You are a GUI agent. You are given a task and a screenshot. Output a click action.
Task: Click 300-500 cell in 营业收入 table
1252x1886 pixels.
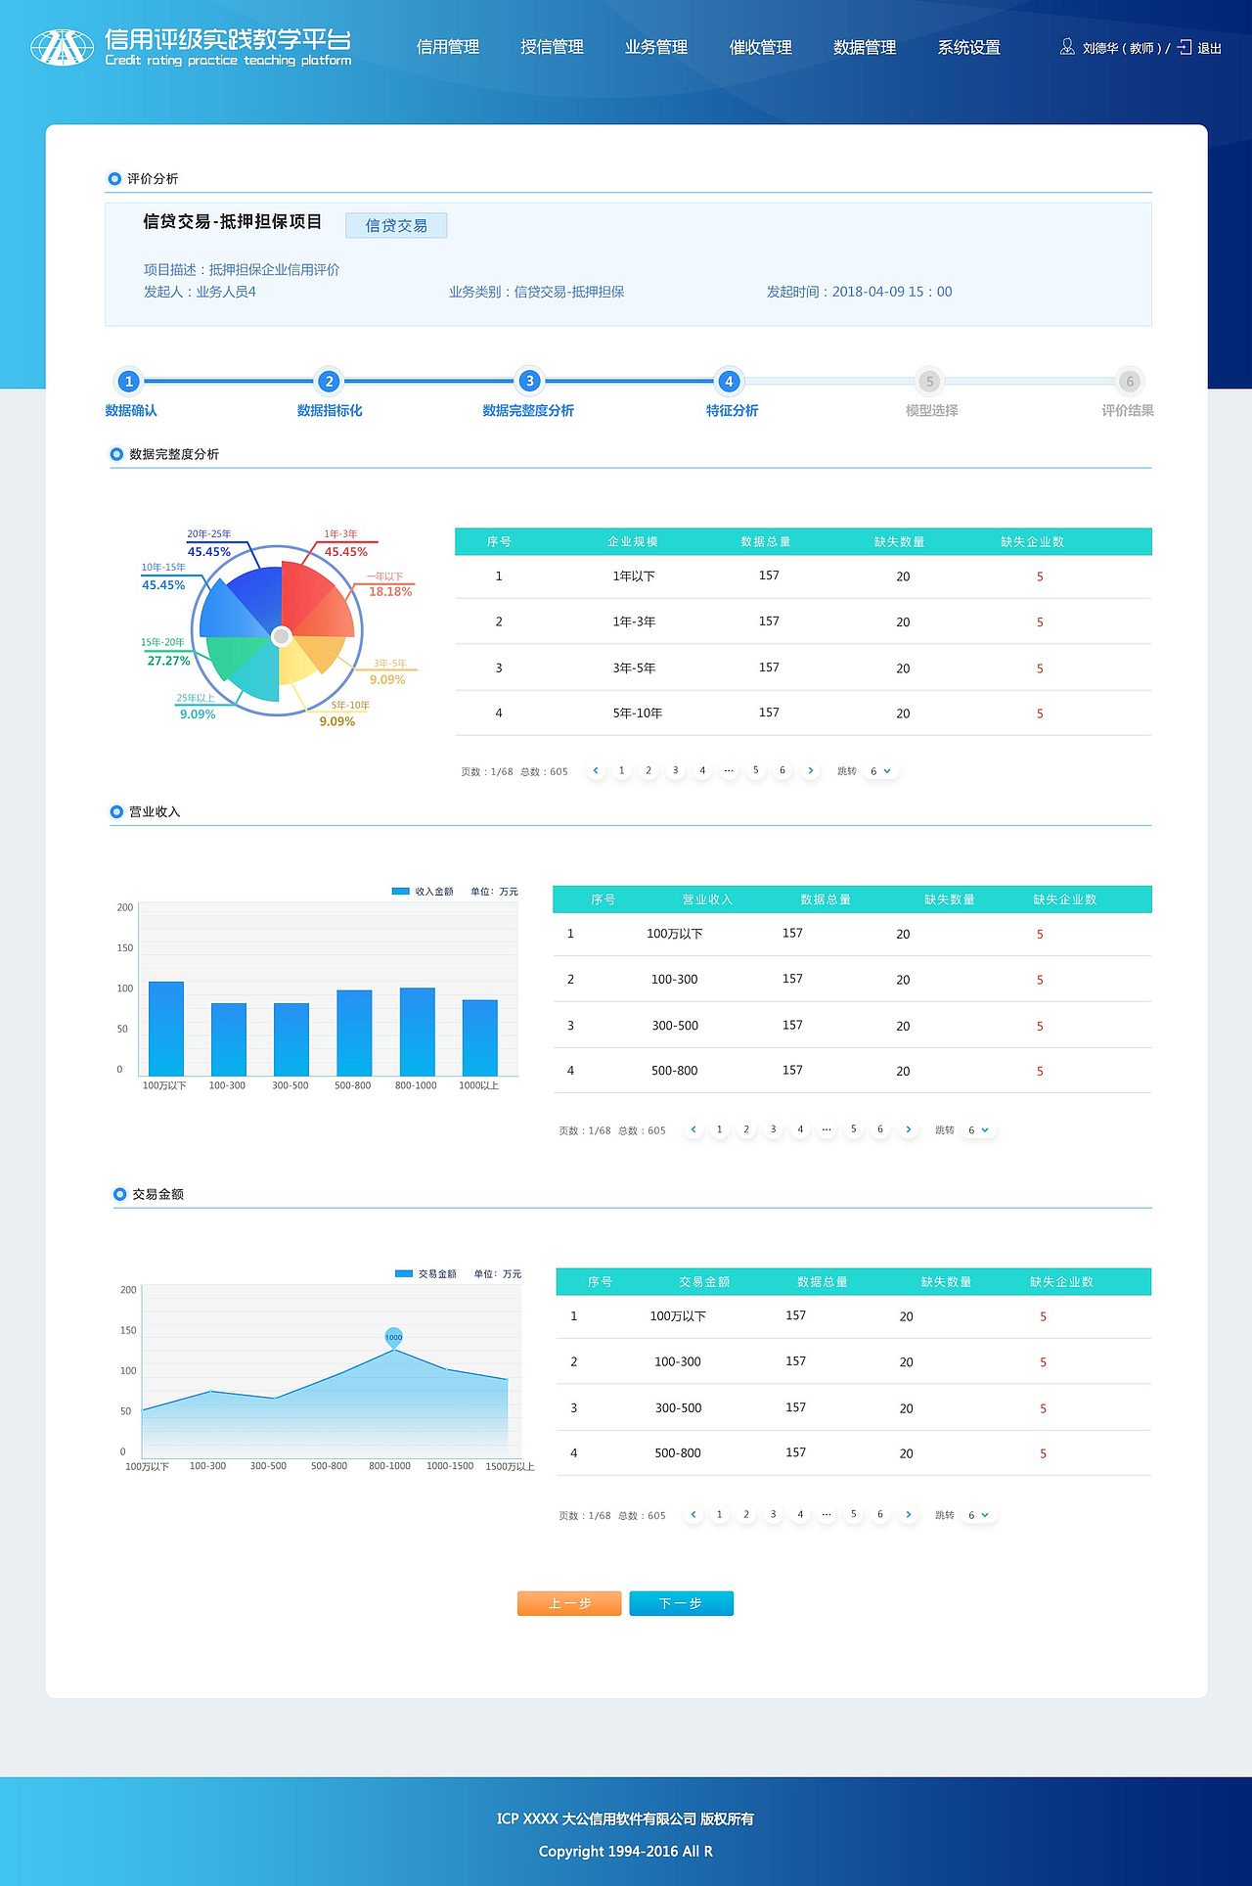pyautogui.click(x=675, y=1026)
